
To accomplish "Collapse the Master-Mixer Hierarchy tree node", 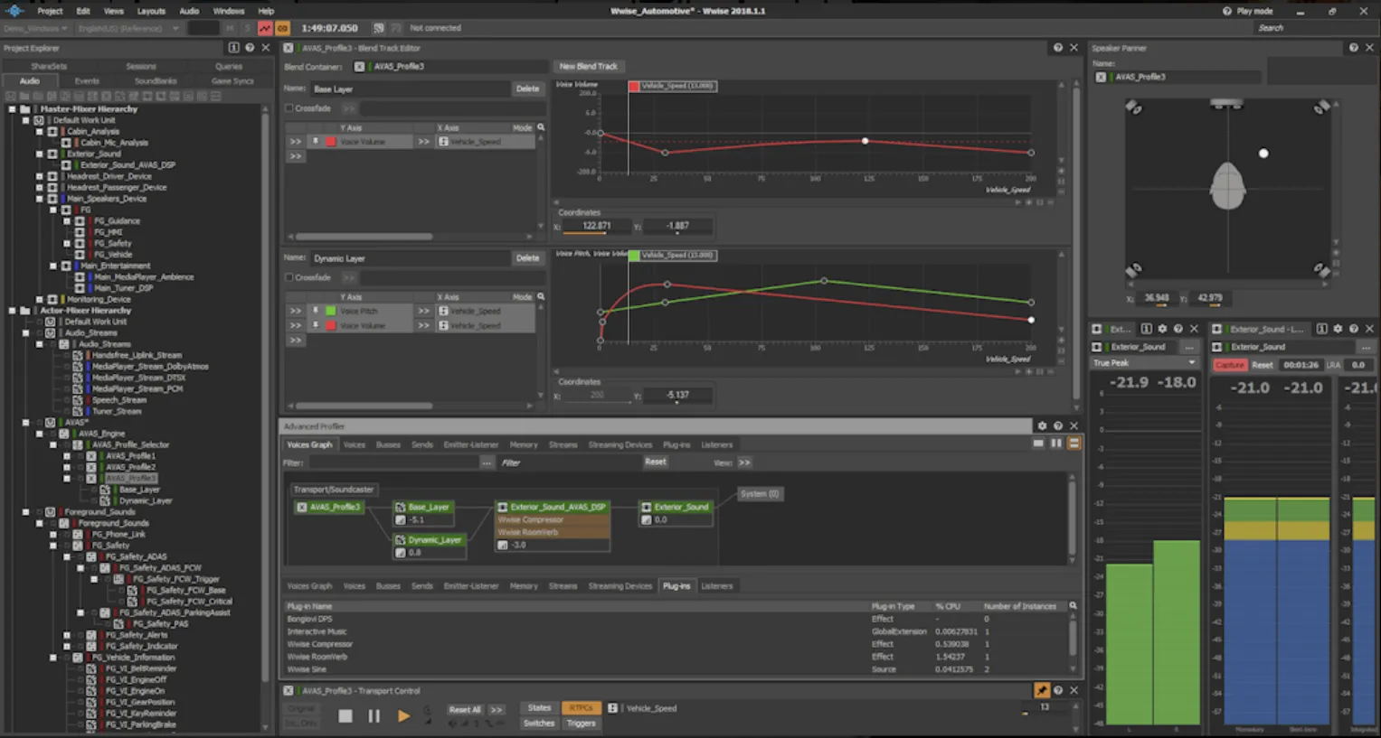I will (12, 109).
